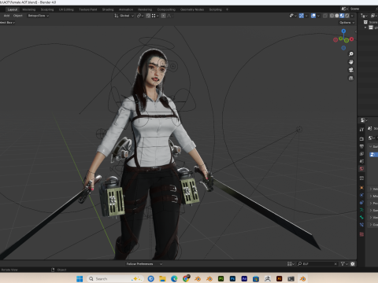Open the Bone Constraints properties tab
Screen dimensions: 378x283
pos(361,225)
